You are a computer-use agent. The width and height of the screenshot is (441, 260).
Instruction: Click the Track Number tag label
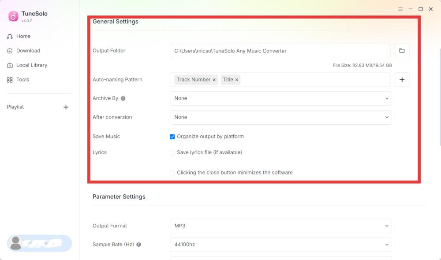(x=194, y=80)
